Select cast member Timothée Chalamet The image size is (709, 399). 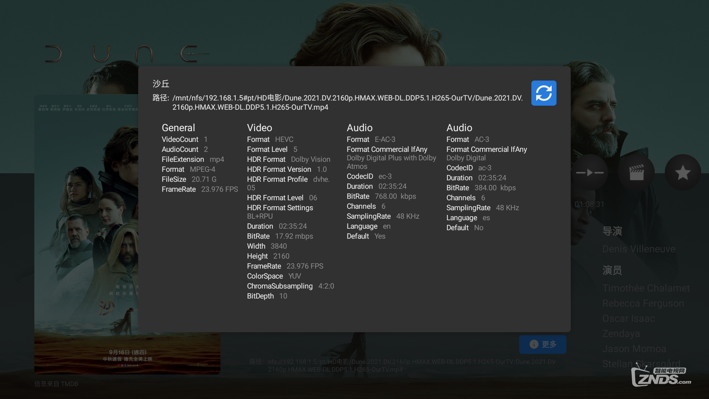(646, 288)
